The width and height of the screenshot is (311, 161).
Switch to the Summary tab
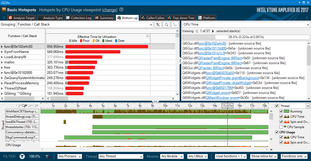click(x=104, y=18)
